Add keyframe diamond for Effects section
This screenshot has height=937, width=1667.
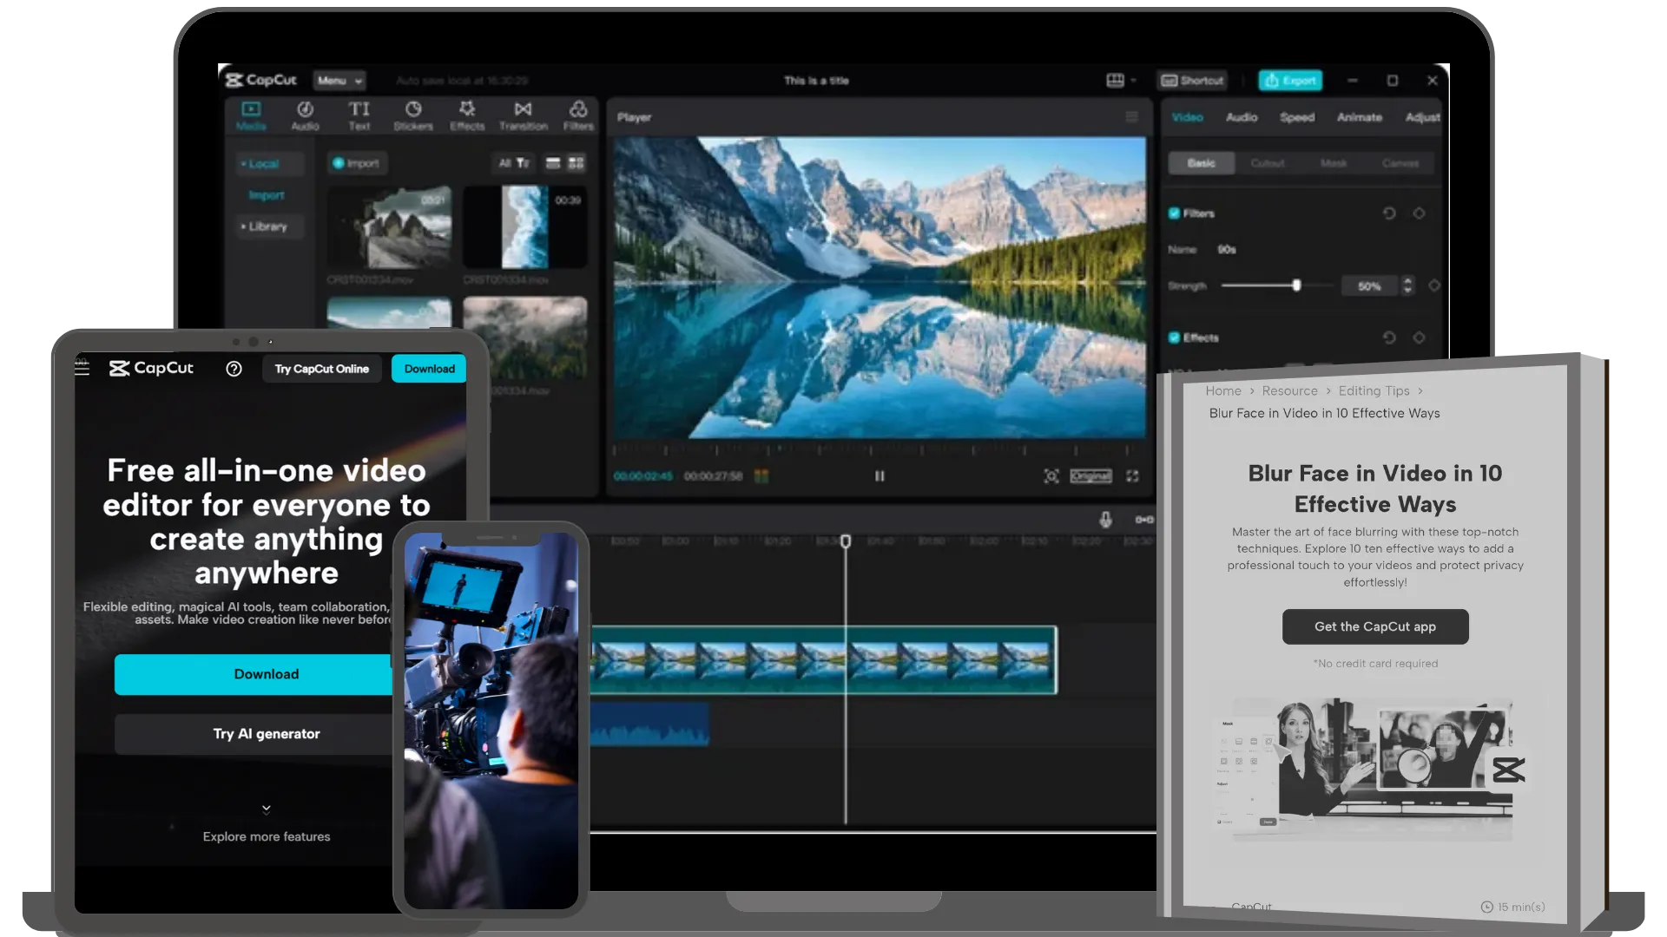point(1419,337)
